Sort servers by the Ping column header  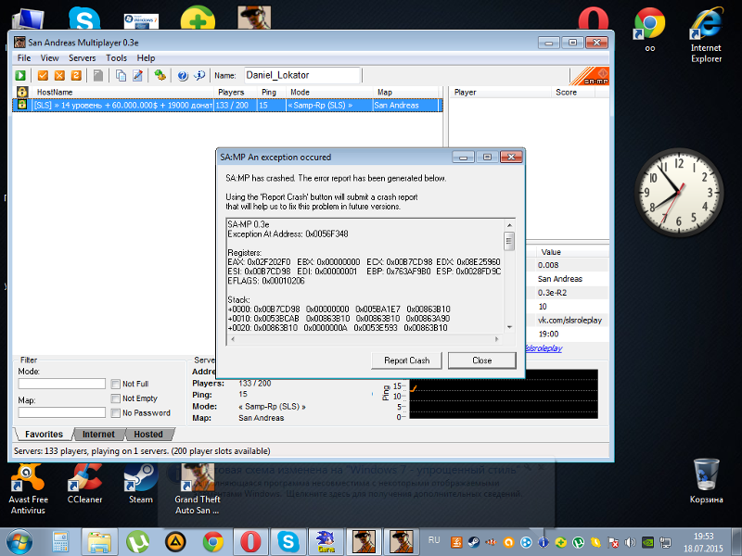[272, 92]
